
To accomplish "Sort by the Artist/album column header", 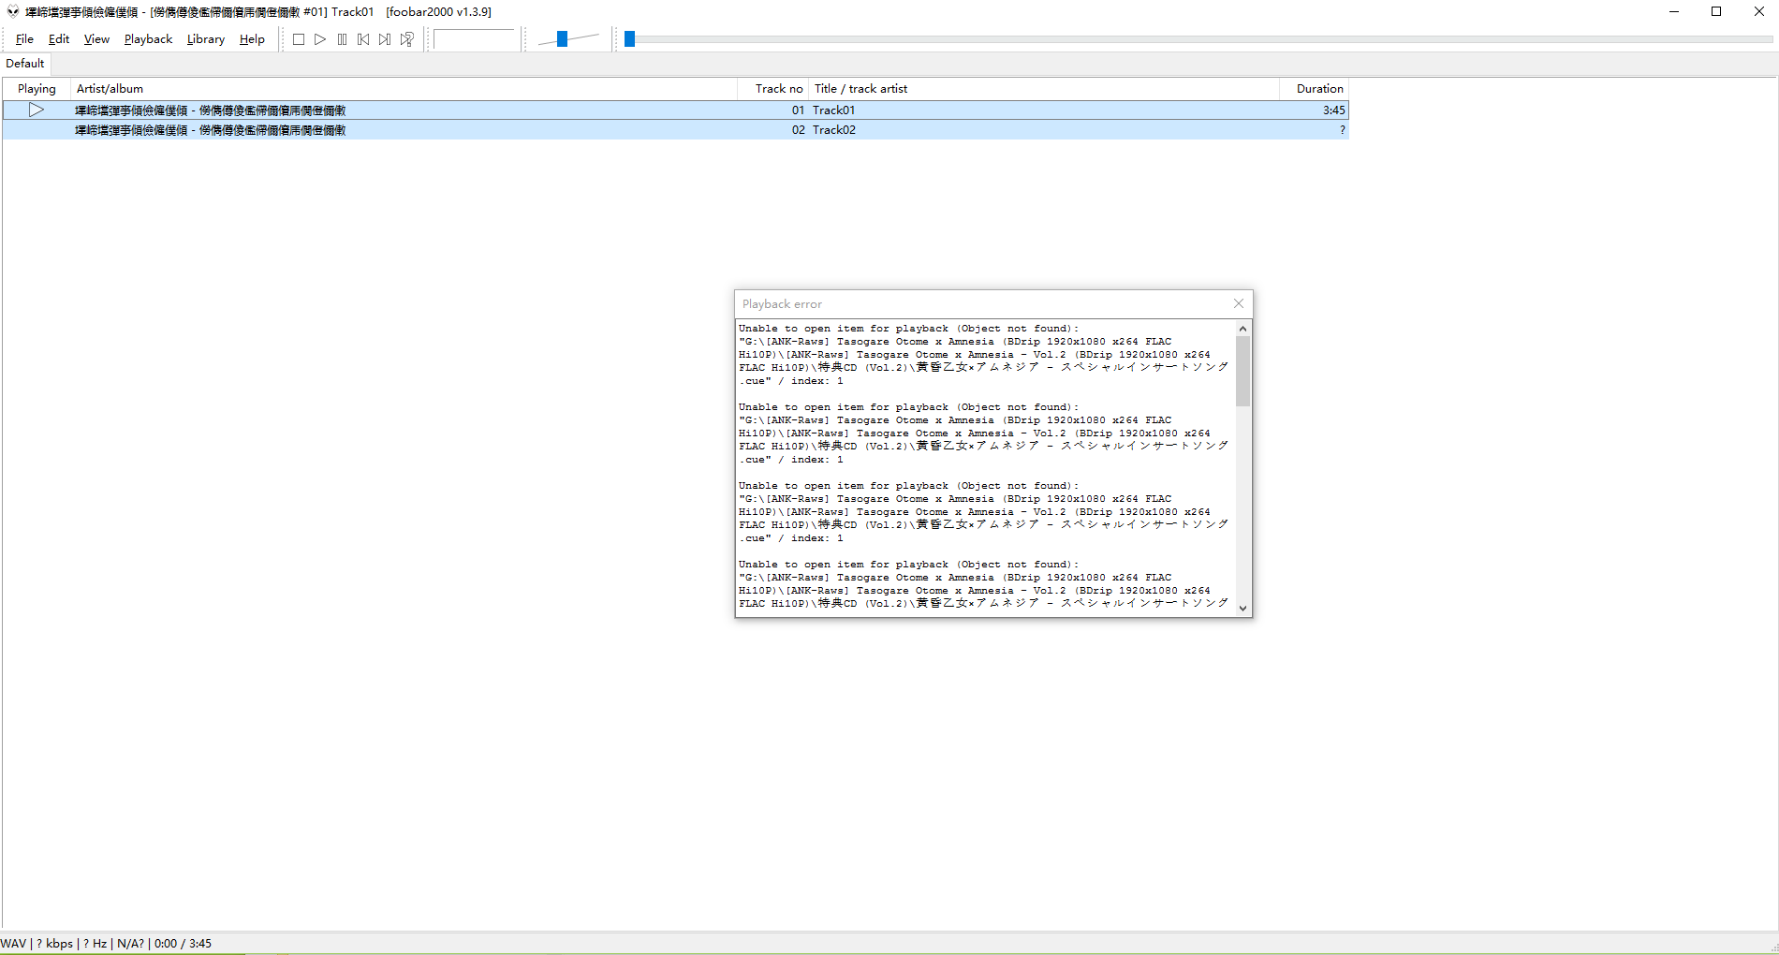I will [x=404, y=89].
